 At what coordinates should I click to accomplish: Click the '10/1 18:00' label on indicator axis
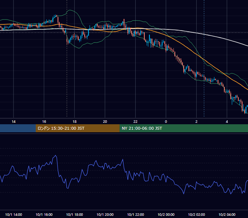tap(74, 214)
